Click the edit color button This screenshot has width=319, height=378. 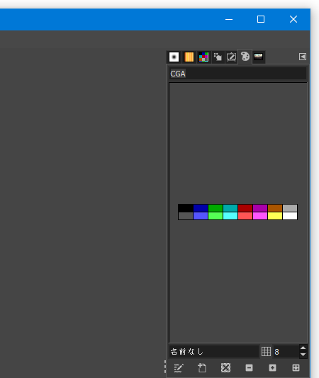click(x=179, y=368)
